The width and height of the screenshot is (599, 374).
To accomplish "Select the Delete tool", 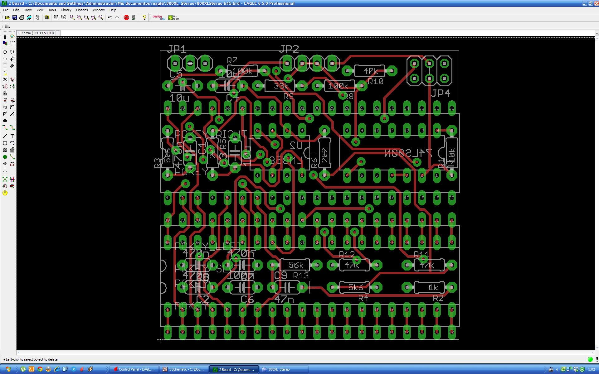I will click(x=5, y=79).
